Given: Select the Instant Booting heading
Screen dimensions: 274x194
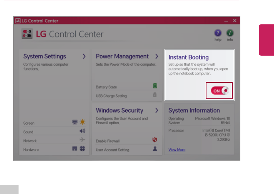Looking at the screenshot, I should tap(189, 57).
